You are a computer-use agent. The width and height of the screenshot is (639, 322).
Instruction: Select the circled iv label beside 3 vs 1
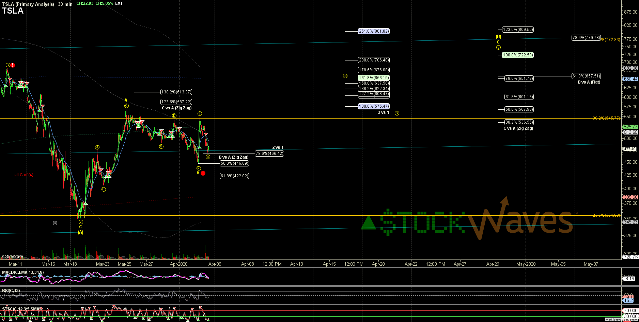click(x=397, y=113)
